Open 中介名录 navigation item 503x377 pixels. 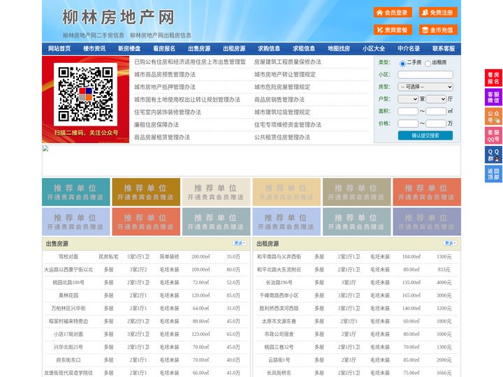[x=409, y=49]
